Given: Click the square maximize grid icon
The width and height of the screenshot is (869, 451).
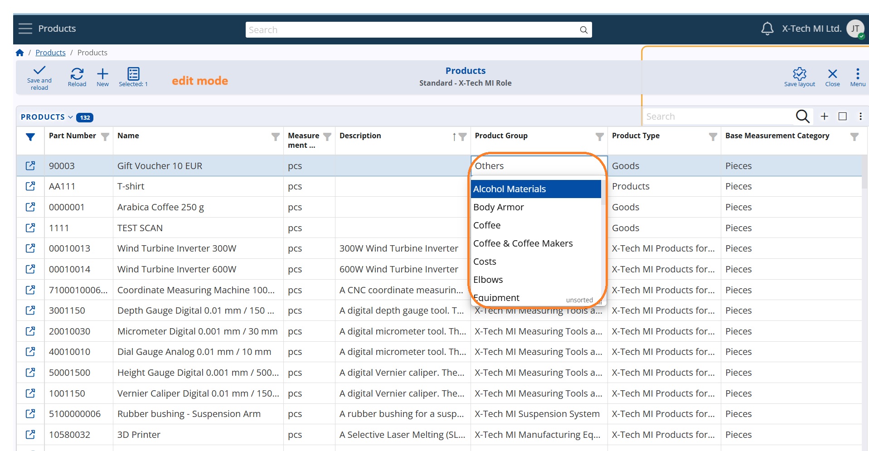Looking at the screenshot, I should click(843, 116).
